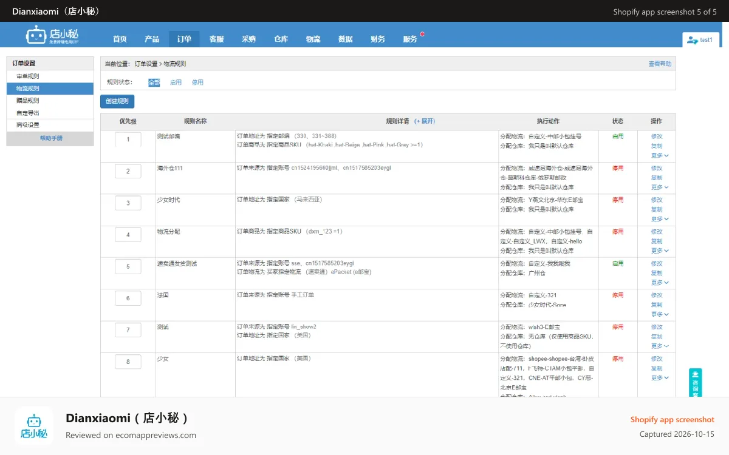Viewport: 729px width, 455px height.
Task: Open the 订单 menu
Action: click(184, 39)
